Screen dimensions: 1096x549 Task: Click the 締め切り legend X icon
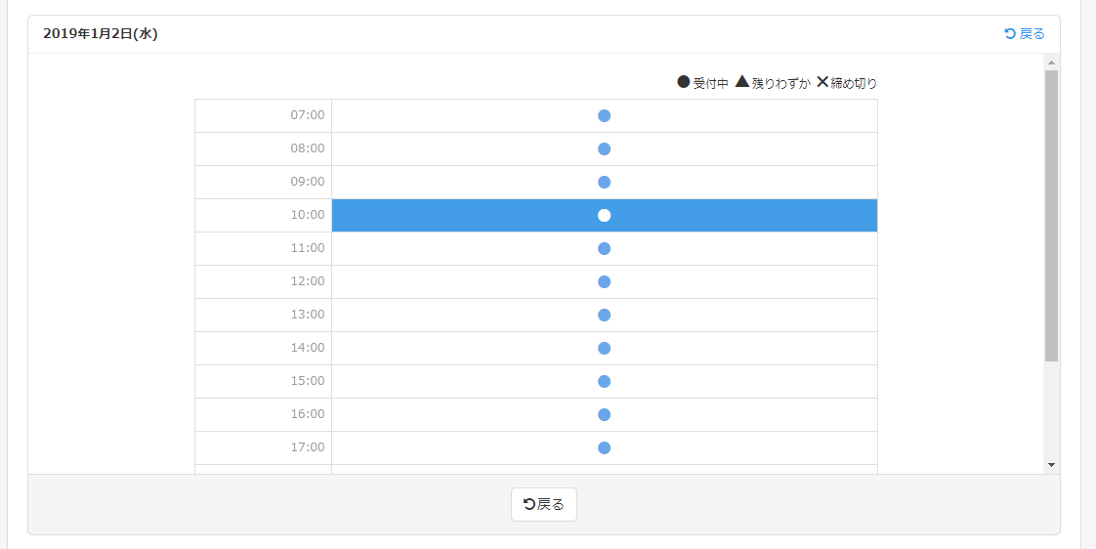coord(822,82)
